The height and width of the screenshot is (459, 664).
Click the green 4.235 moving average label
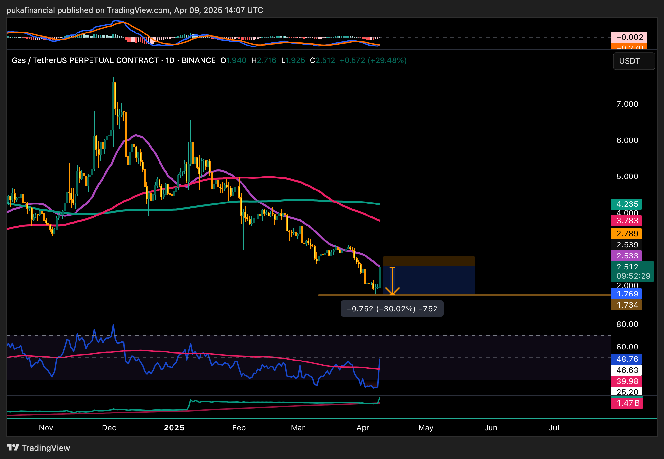click(627, 204)
